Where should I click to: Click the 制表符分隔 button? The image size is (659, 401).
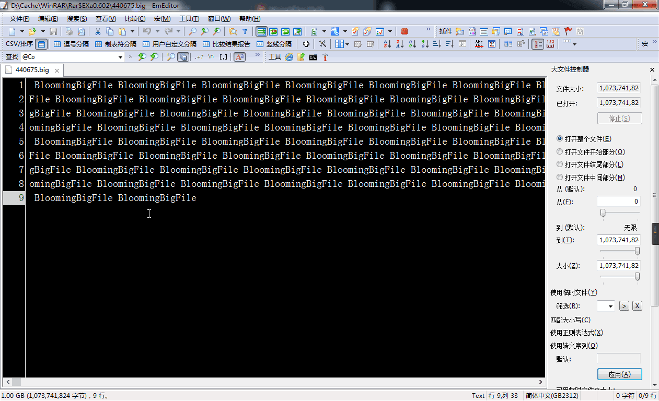pos(115,44)
